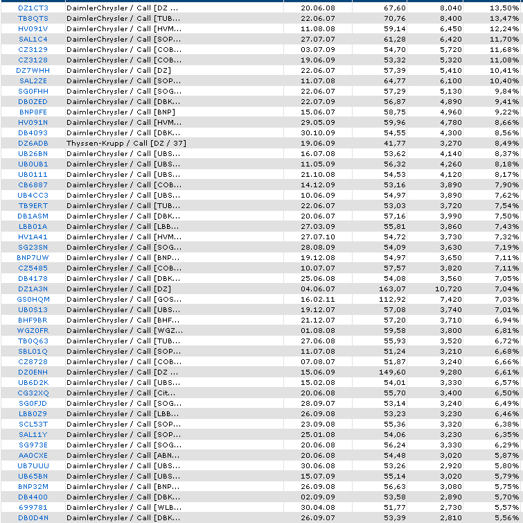
Task: Open the DZ1A3N link
Action: pos(33,289)
